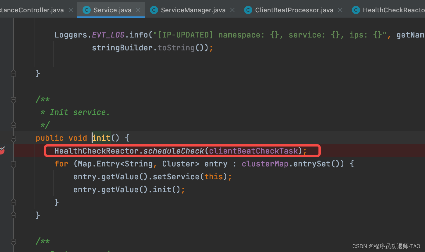
Task: Collapse the for loop fold marker
Action: 13,164
